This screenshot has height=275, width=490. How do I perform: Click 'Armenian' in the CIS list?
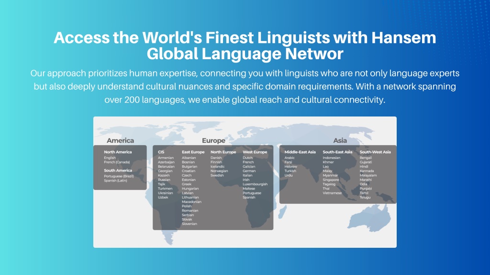(166, 158)
